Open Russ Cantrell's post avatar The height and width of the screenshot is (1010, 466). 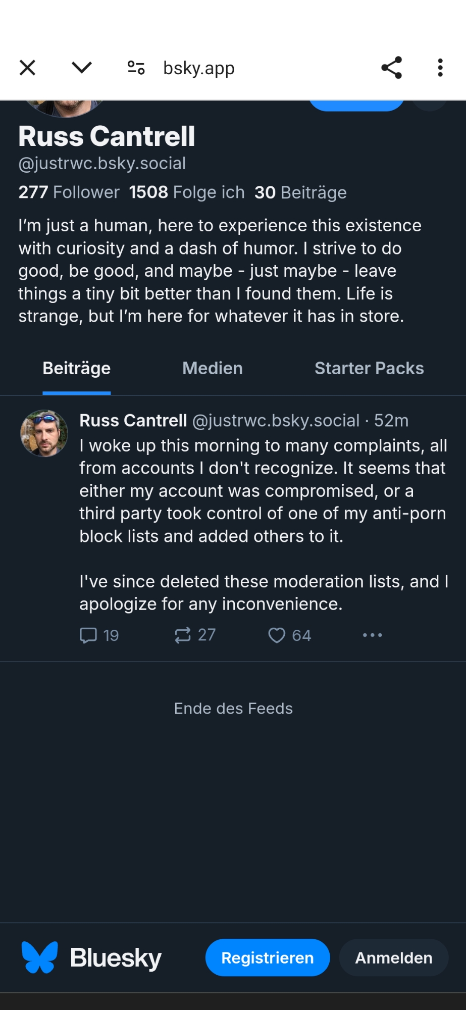click(44, 433)
